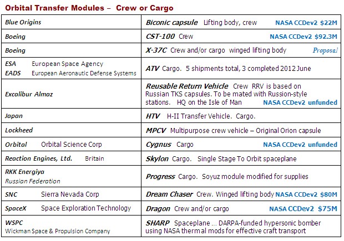Click the 'SHARP' spaceplane name

click(x=158, y=222)
